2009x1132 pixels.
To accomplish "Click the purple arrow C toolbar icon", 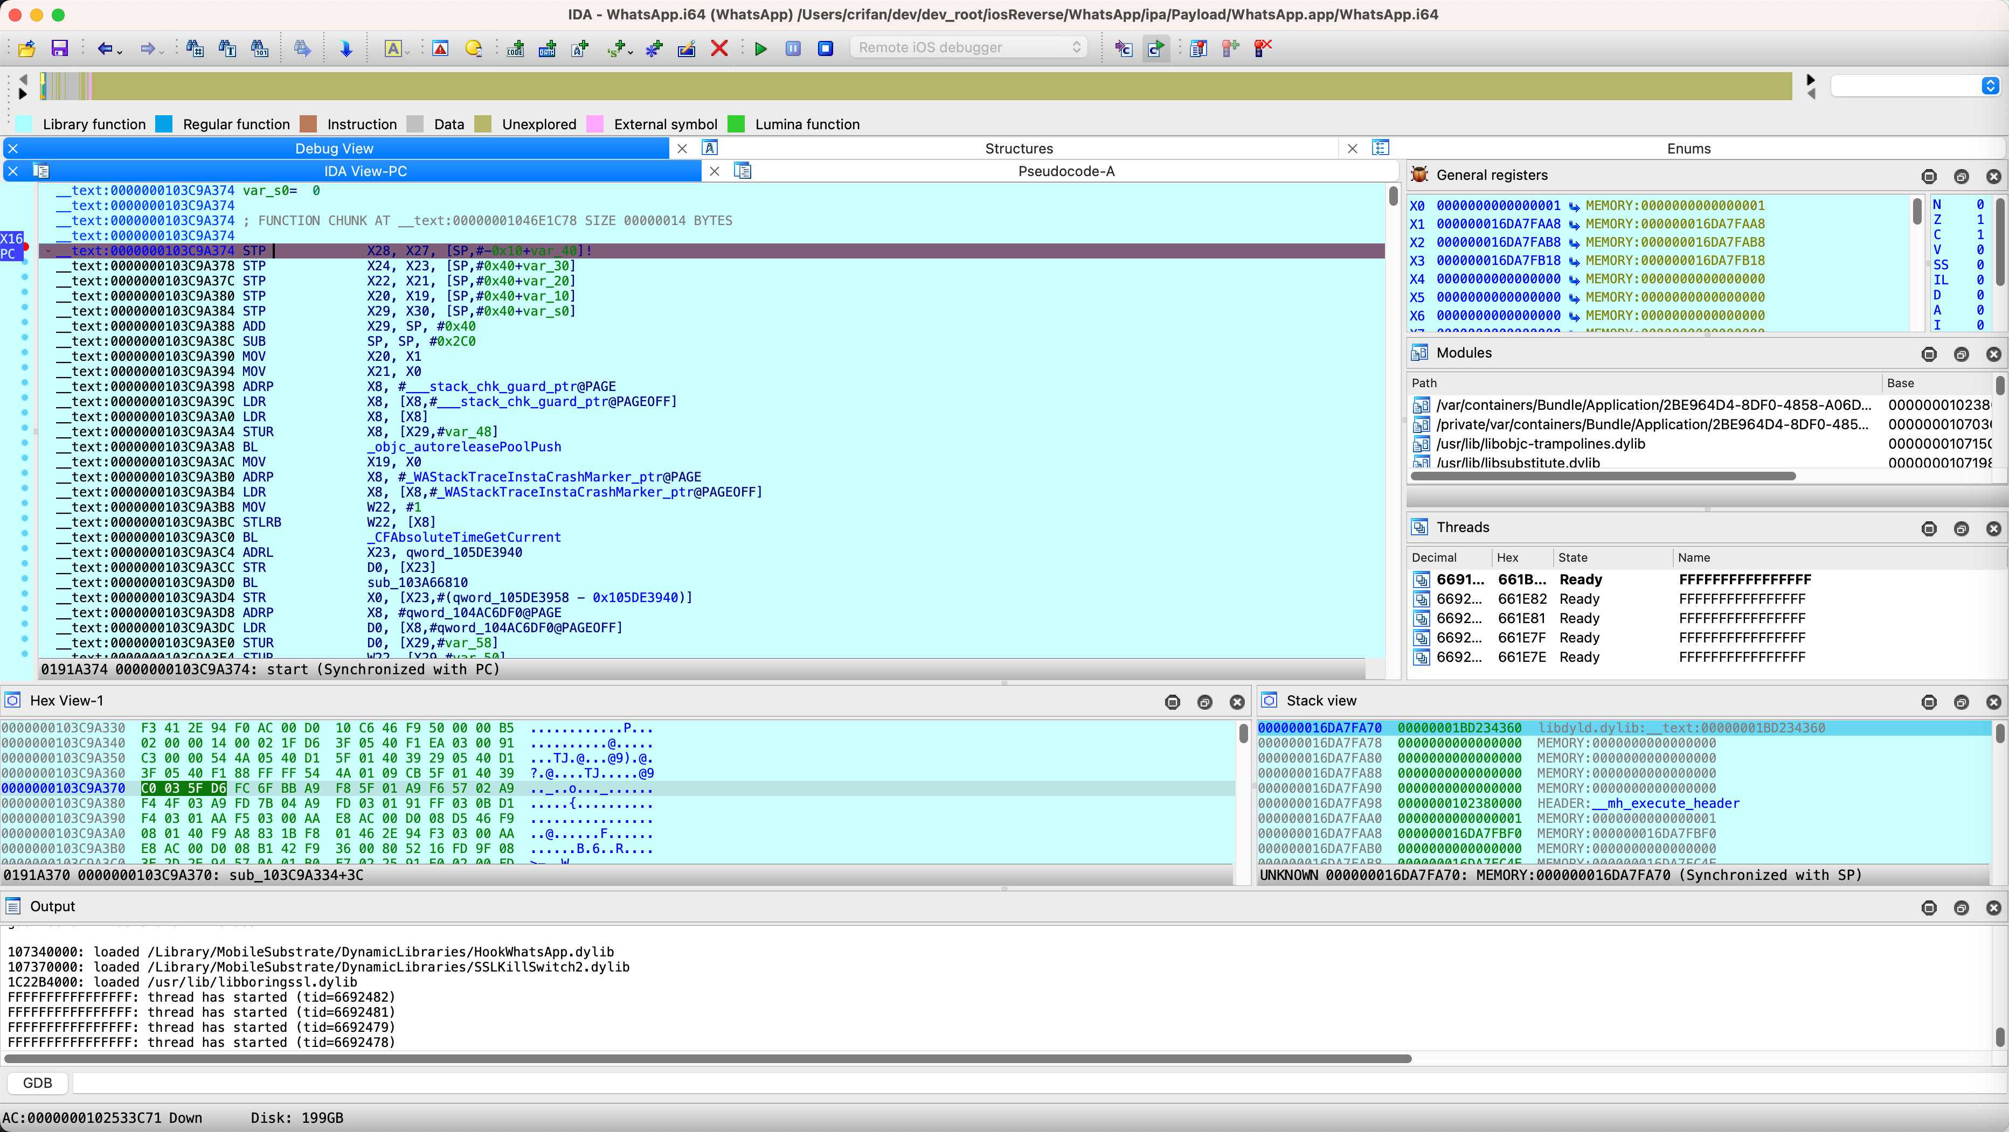I will (1123, 48).
